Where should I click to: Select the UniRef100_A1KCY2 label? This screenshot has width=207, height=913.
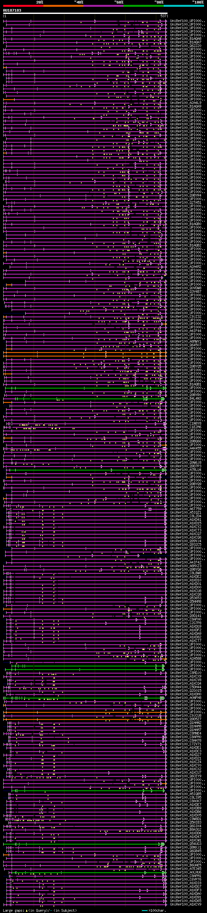186,527
